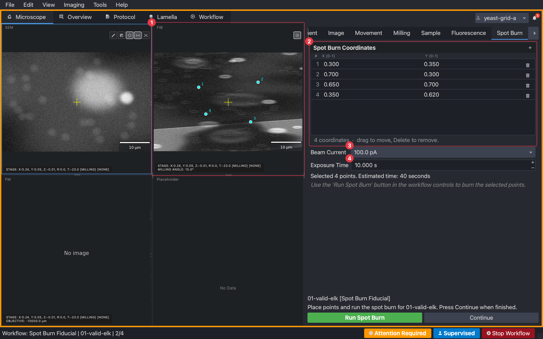Open the Tools menu
The height and width of the screenshot is (339, 543).
100,5
